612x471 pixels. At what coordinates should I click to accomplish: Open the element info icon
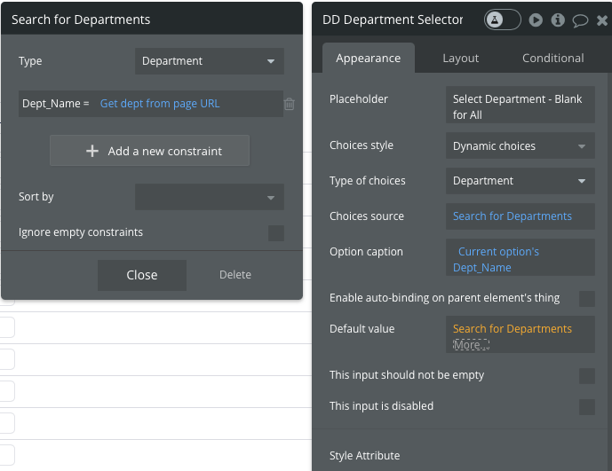point(558,20)
